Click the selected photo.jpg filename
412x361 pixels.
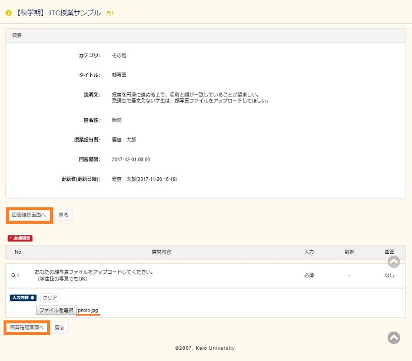coord(88,310)
